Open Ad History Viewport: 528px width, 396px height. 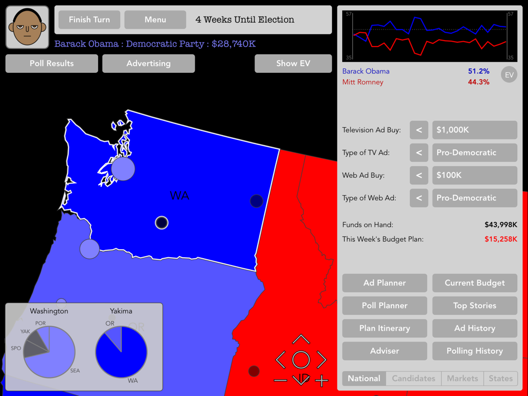pyautogui.click(x=475, y=328)
